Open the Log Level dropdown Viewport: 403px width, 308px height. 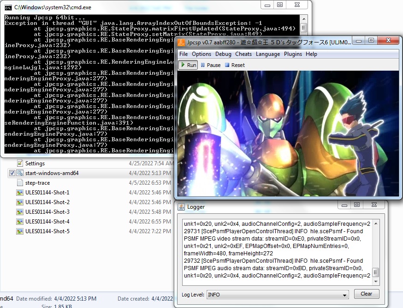click(x=277, y=295)
